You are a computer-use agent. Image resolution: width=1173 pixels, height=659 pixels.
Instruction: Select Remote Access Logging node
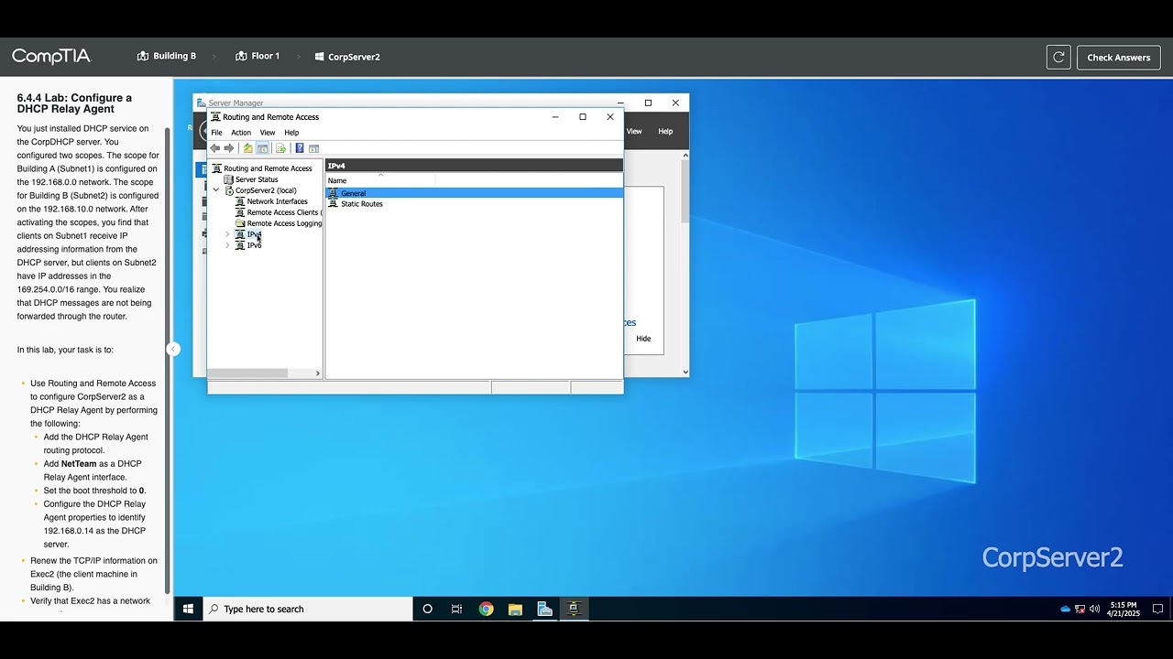[x=279, y=223]
